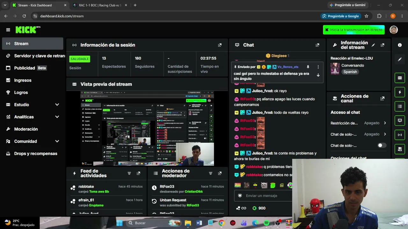The height and width of the screenshot is (229, 408).
Task: Filter the Feed de actividades
Action: coord(129,173)
